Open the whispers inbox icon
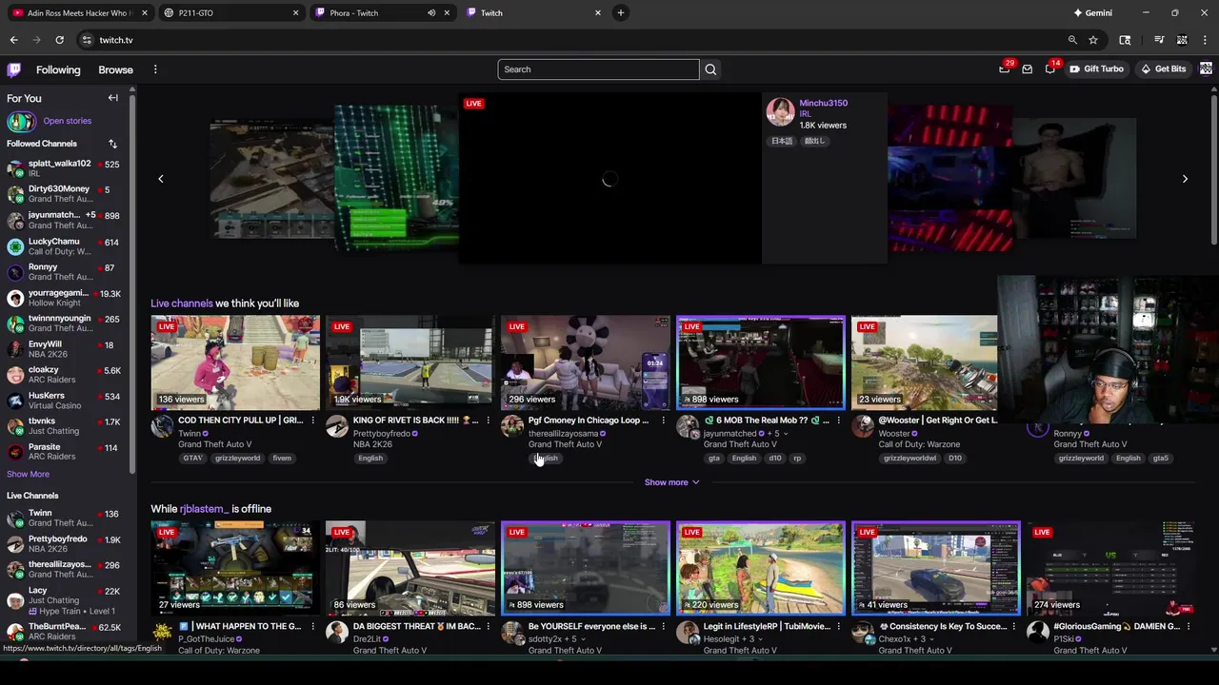The image size is (1219, 685). 1028,68
